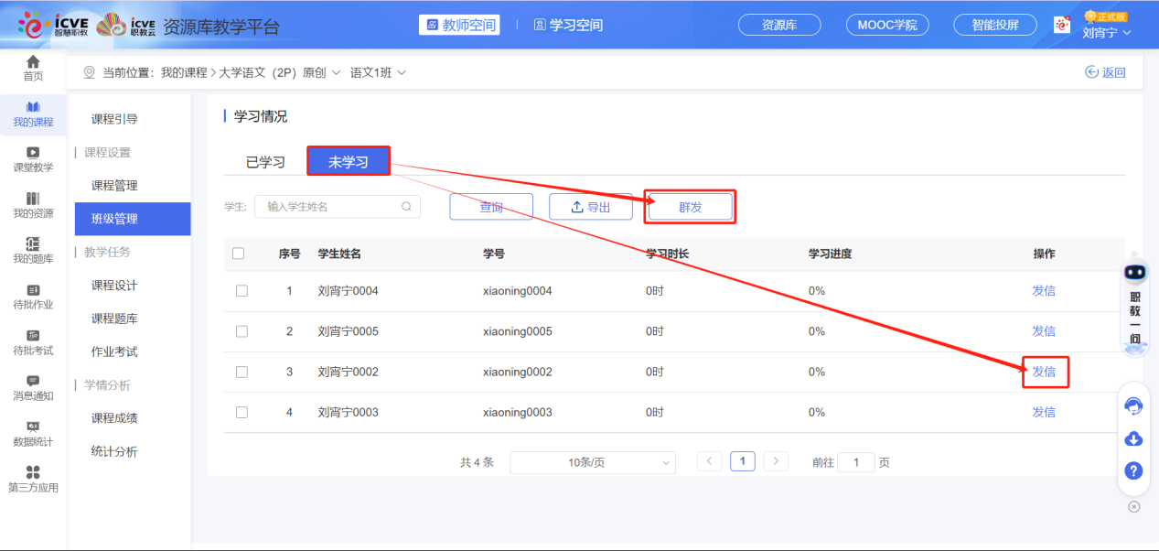Expand the 刘宵宁 user account menu
The height and width of the screenshot is (551, 1159).
coord(1107,33)
